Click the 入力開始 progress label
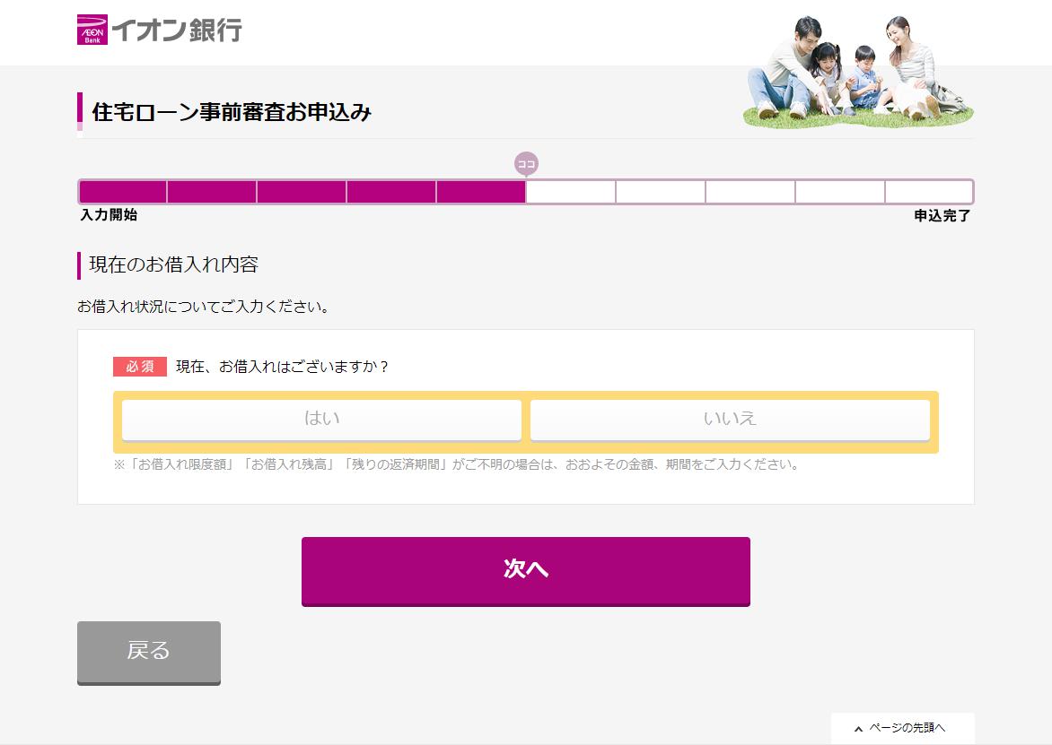Screen dimensions: 1052x745 pyautogui.click(x=109, y=215)
